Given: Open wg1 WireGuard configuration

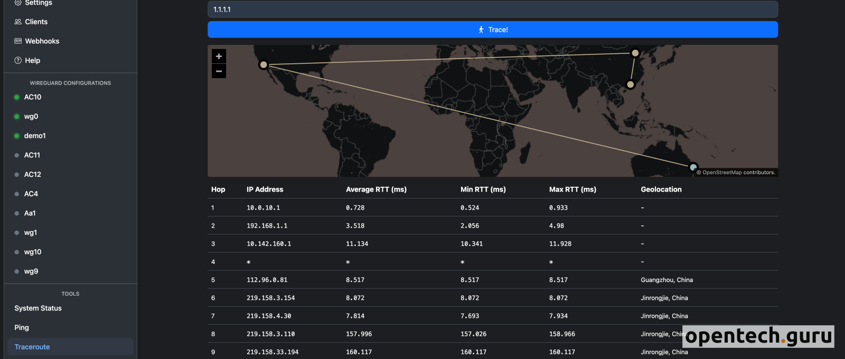Looking at the screenshot, I should pyautogui.click(x=31, y=232).
